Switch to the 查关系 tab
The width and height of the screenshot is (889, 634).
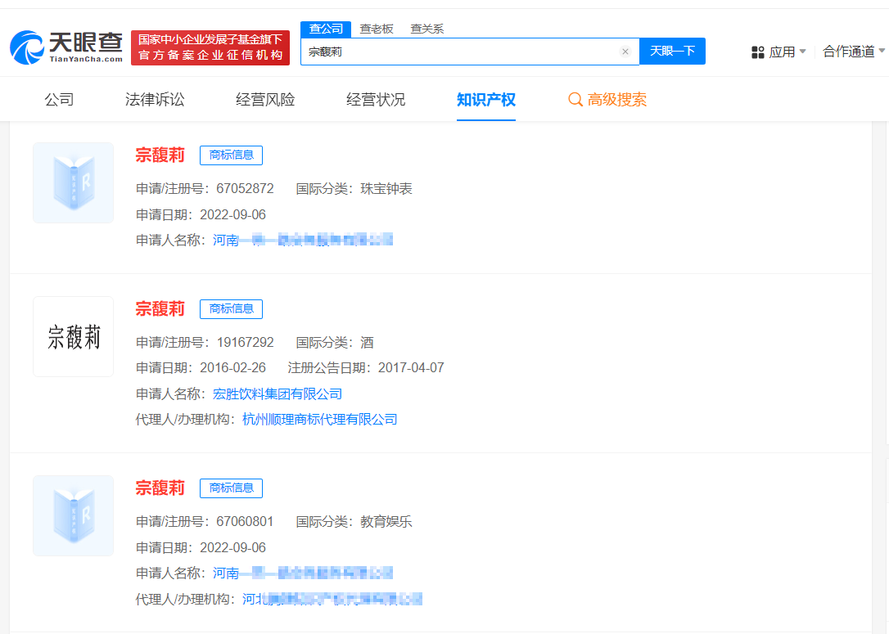427,28
